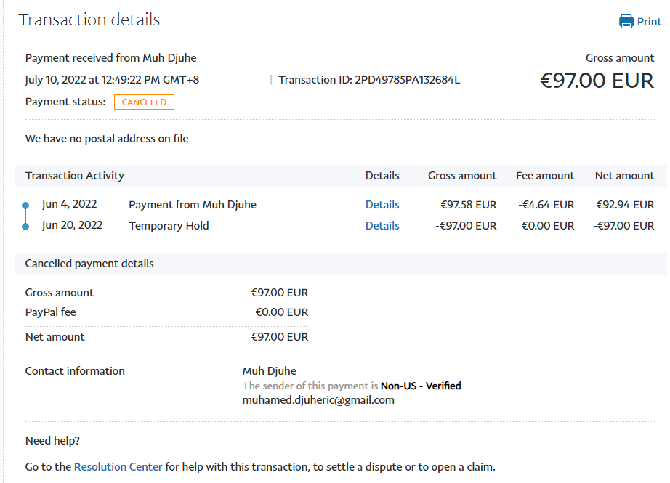This screenshot has width=670, height=483.
Task: Click the Cancelled payment details section header
Action: pos(89,264)
